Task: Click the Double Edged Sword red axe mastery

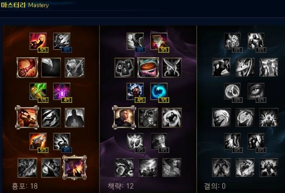Action: coord(27,68)
